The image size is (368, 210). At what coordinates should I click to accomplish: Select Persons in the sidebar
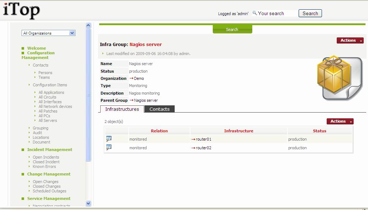coord(45,73)
